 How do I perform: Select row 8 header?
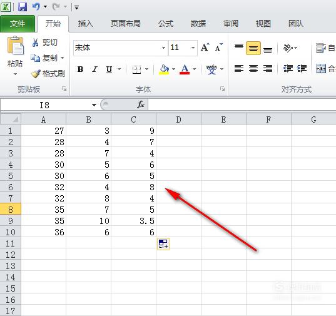click(x=11, y=209)
